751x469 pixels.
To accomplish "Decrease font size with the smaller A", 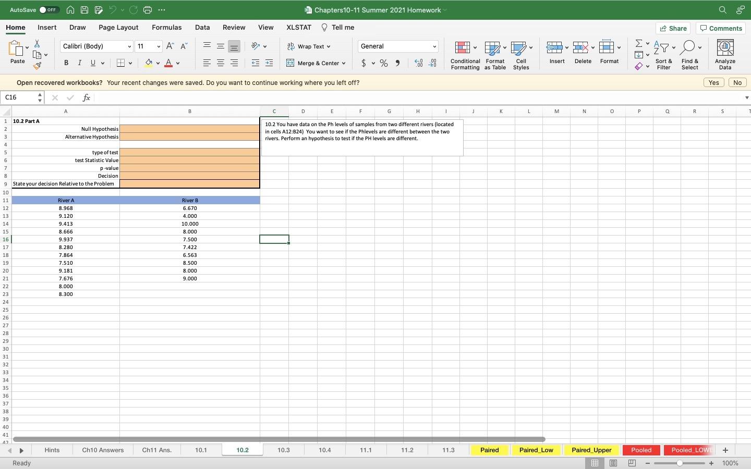I will tap(184, 46).
